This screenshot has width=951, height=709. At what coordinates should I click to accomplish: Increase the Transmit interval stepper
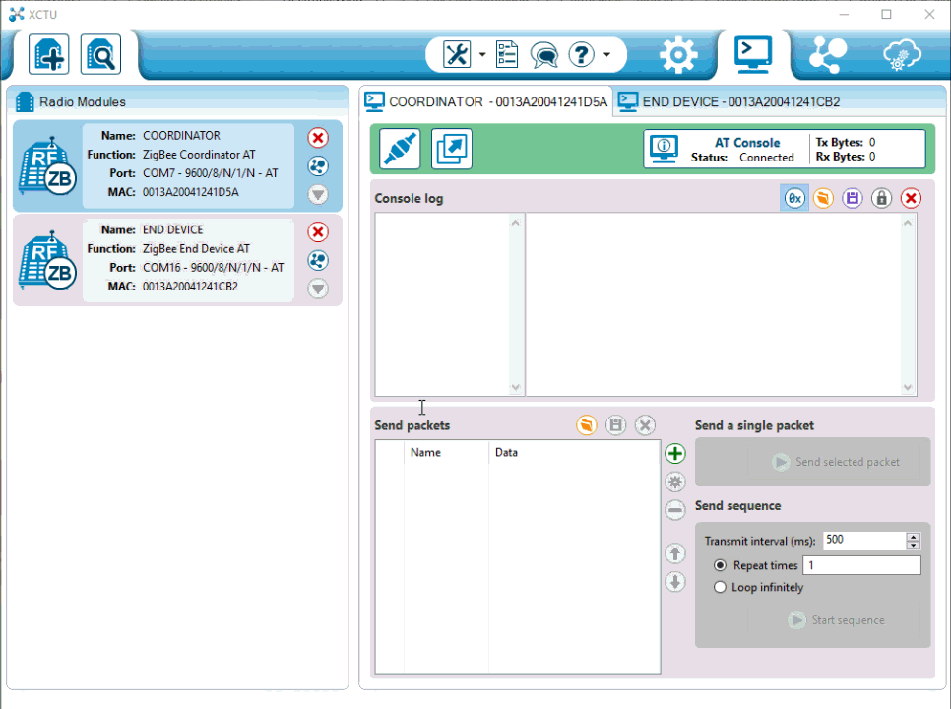tap(913, 537)
